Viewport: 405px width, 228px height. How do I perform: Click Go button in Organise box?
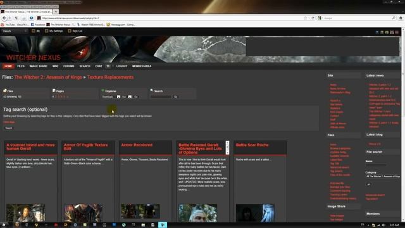click(x=136, y=97)
